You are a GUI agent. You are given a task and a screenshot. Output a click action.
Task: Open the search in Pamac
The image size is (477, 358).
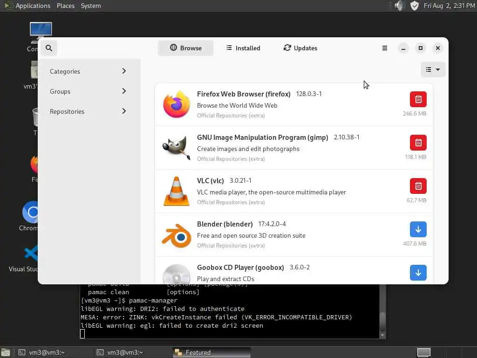[48, 48]
